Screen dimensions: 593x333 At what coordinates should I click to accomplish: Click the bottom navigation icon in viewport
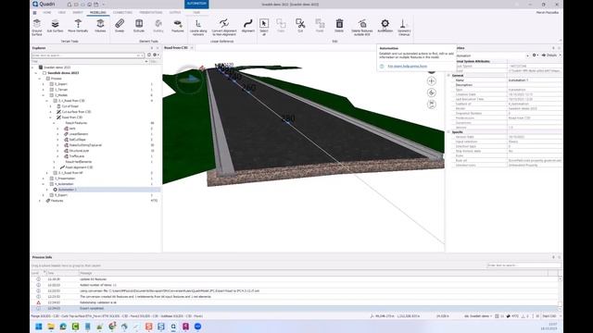tap(432, 105)
